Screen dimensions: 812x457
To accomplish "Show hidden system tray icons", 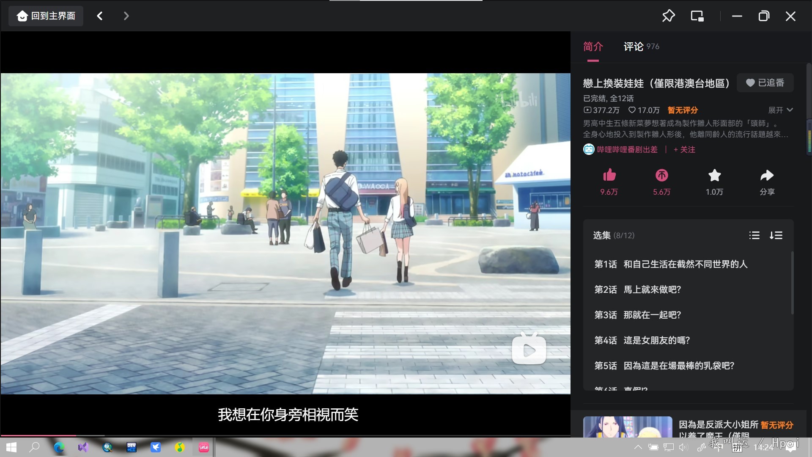I will [638, 447].
